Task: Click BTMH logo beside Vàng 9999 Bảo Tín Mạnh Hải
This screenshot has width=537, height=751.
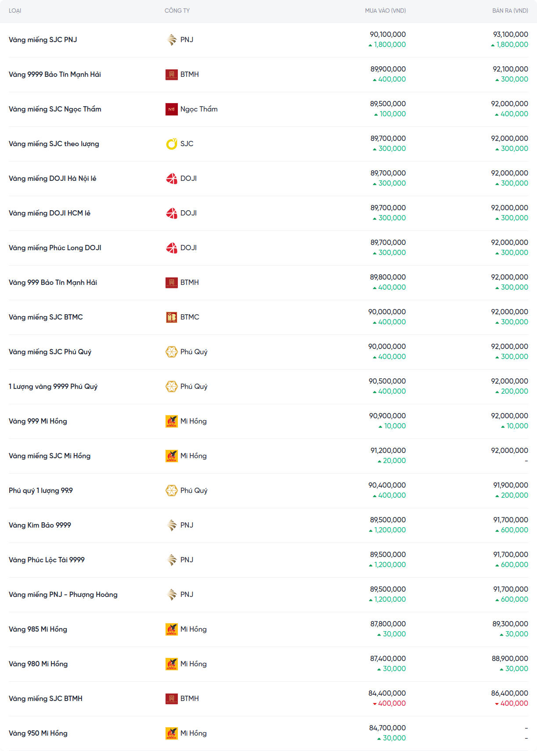Action: [171, 75]
